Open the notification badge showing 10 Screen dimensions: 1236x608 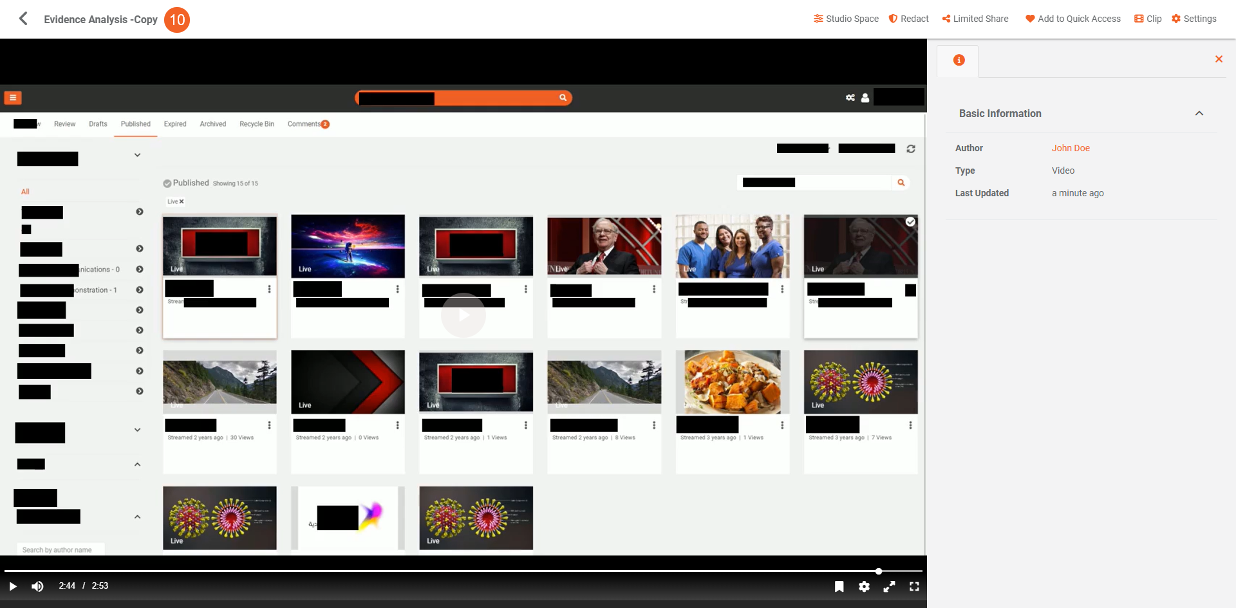(177, 19)
